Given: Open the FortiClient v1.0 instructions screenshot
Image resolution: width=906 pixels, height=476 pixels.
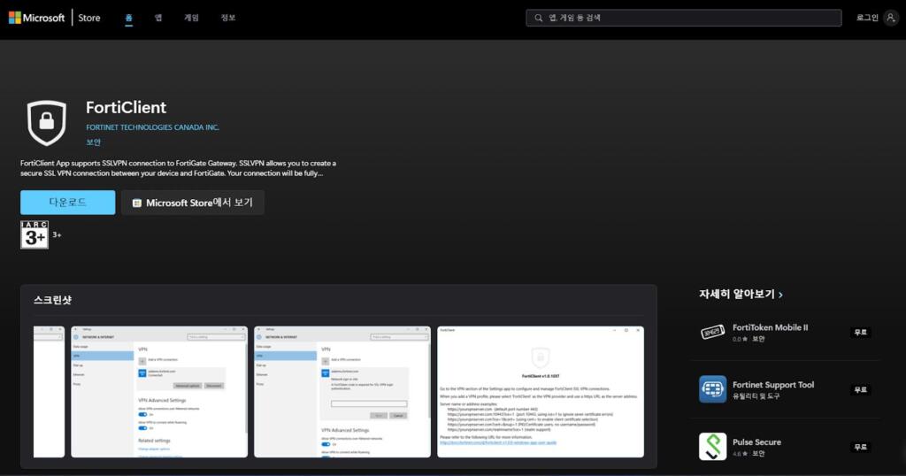Looking at the screenshot, I should pyautogui.click(x=541, y=391).
